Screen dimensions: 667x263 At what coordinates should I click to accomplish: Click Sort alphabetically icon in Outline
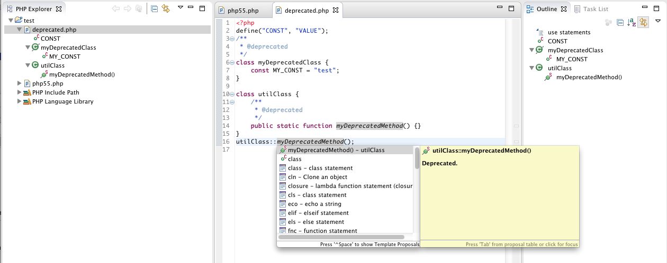pyautogui.click(x=632, y=22)
